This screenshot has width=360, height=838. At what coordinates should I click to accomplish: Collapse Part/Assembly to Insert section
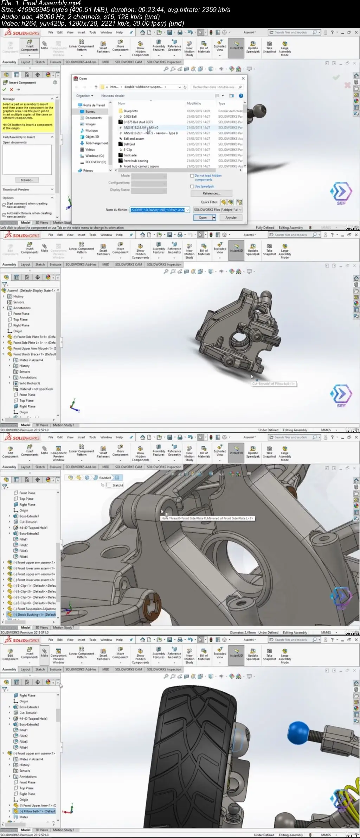point(52,137)
